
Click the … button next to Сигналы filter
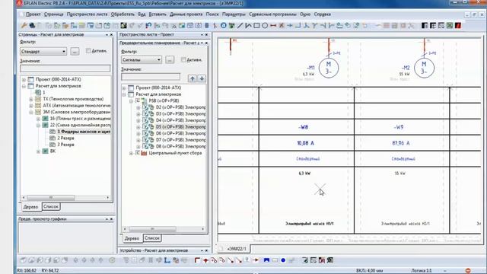[x=170, y=59]
